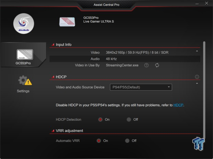The height and width of the screenshot is (159, 213).
Task: Click the Input Info section header
Action: pos(64,44)
